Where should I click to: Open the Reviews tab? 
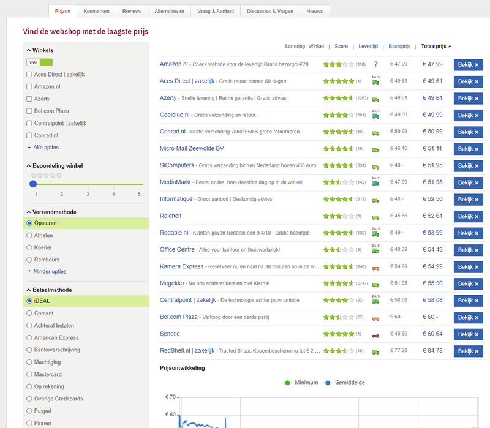coord(132,11)
